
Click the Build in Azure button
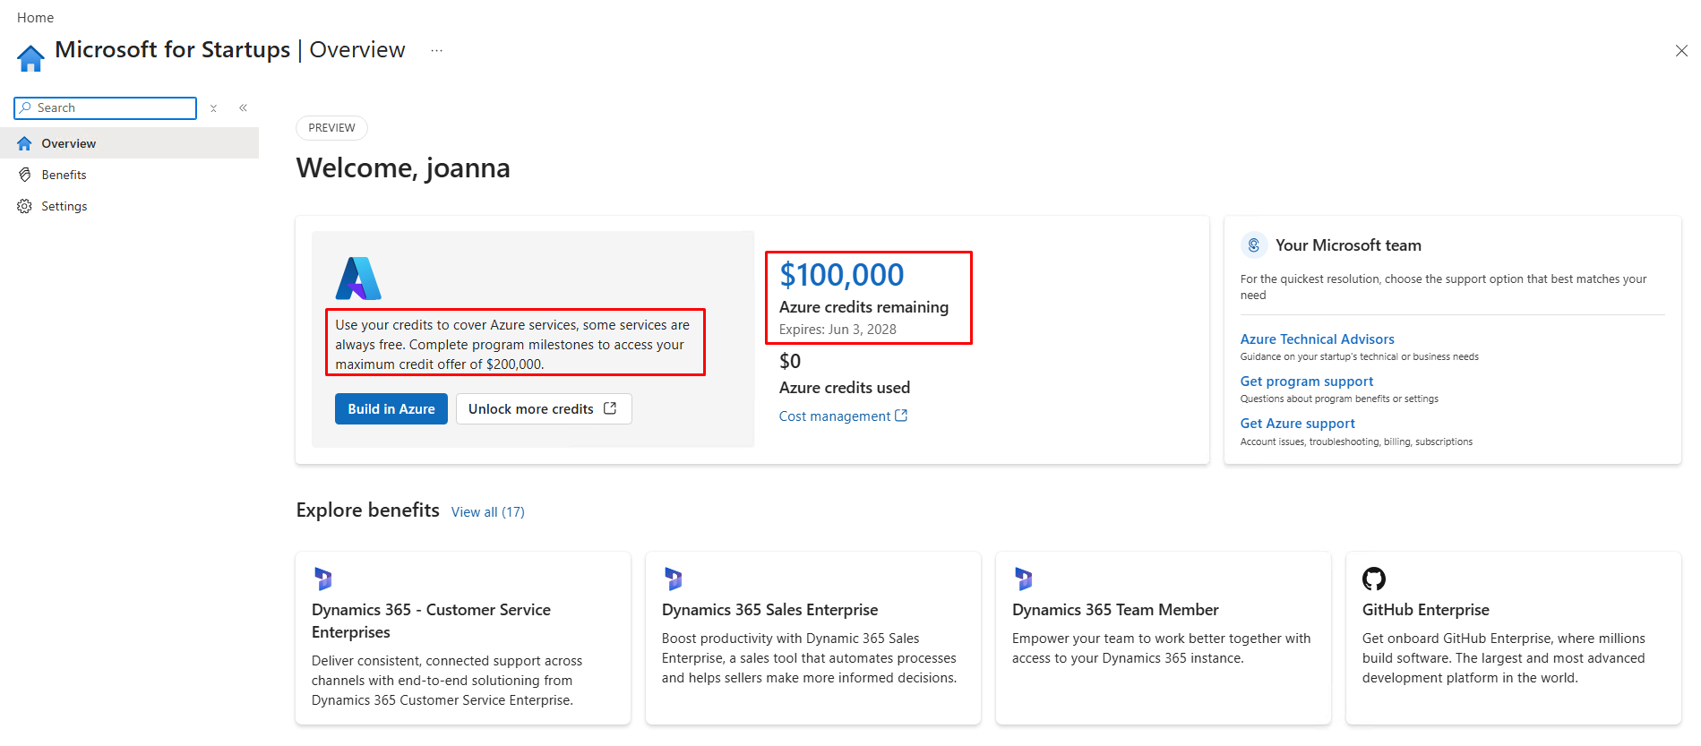pyautogui.click(x=391, y=408)
